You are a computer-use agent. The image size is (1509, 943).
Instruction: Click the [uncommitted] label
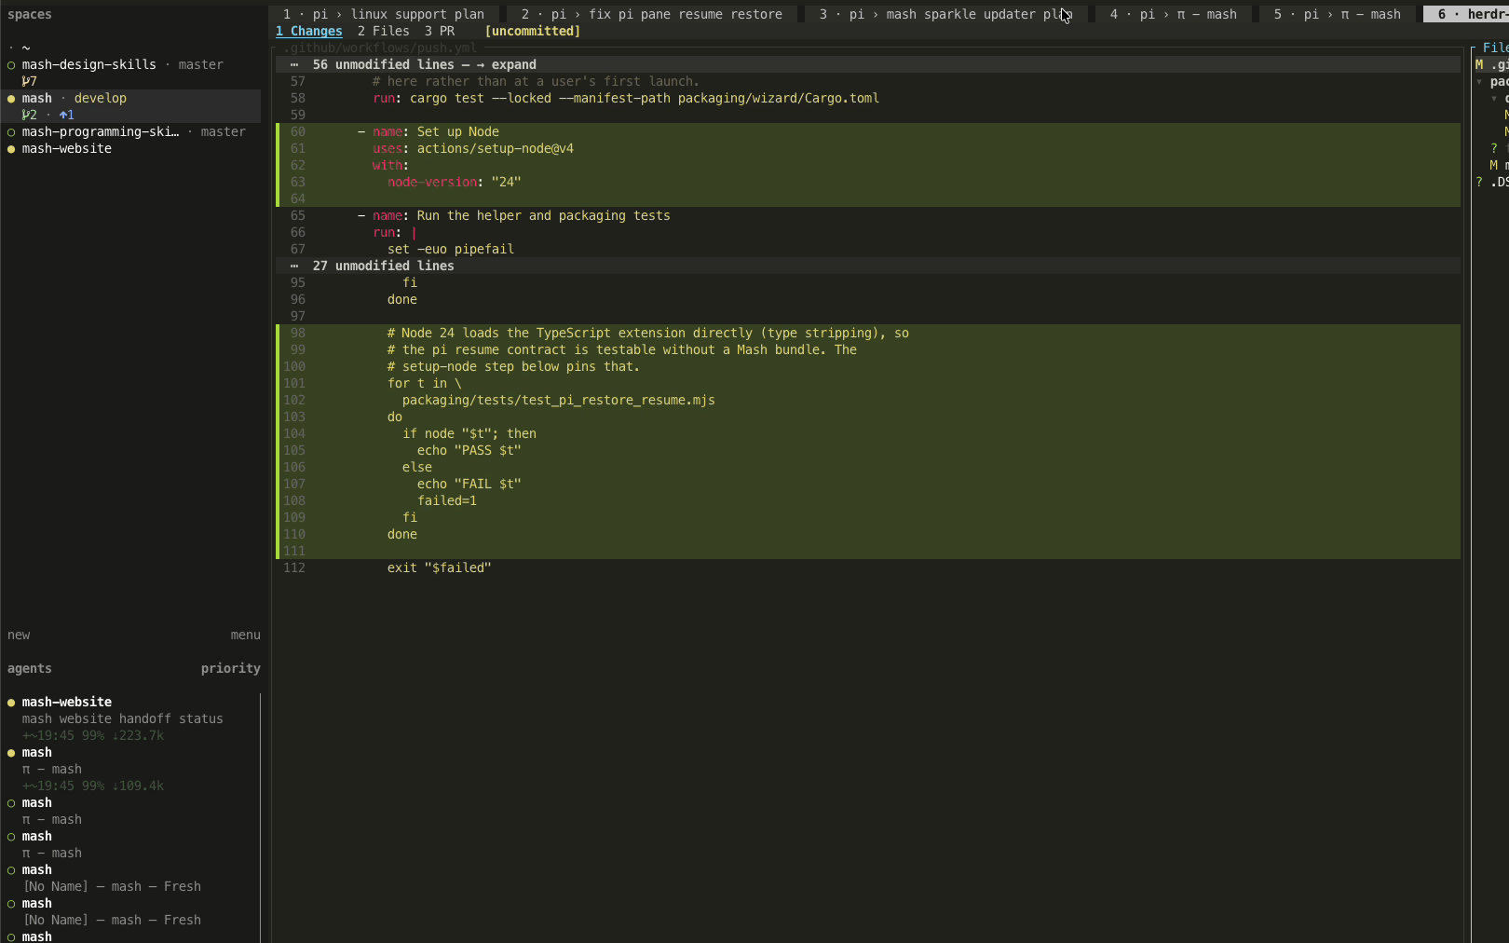532,32
